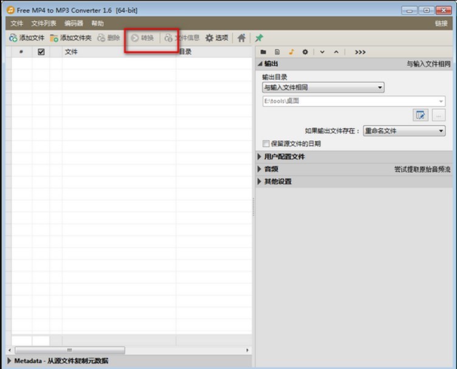
Task: Click the application icon in title bar
Action: pos(10,10)
